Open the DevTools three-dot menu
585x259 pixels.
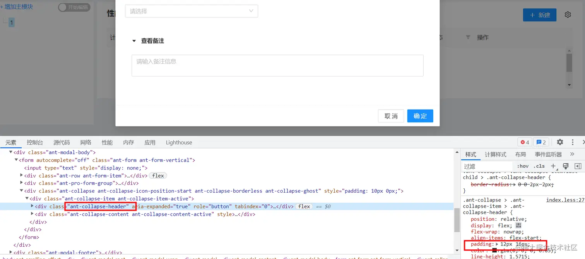click(x=573, y=142)
